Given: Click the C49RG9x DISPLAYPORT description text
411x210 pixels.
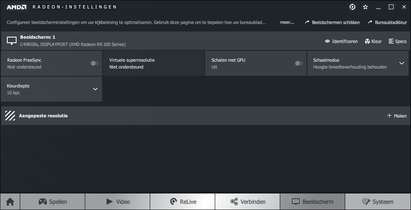Looking at the screenshot, I should (x=73, y=44).
